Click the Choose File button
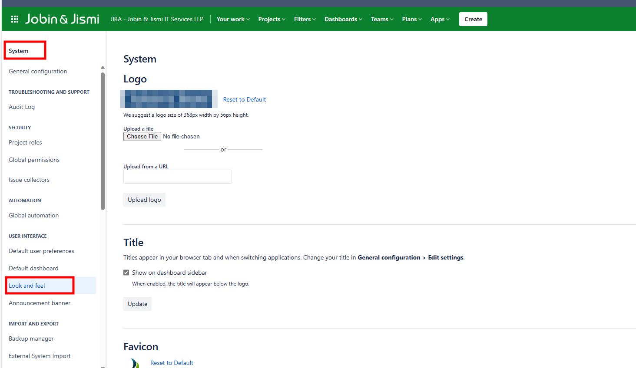 coord(142,136)
